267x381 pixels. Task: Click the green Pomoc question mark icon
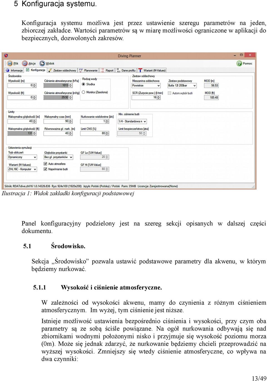(x=239, y=63)
